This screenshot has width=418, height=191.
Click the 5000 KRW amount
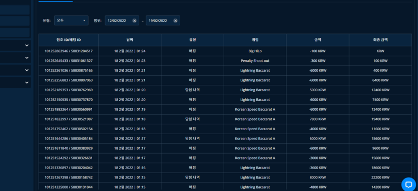click(x=318, y=90)
